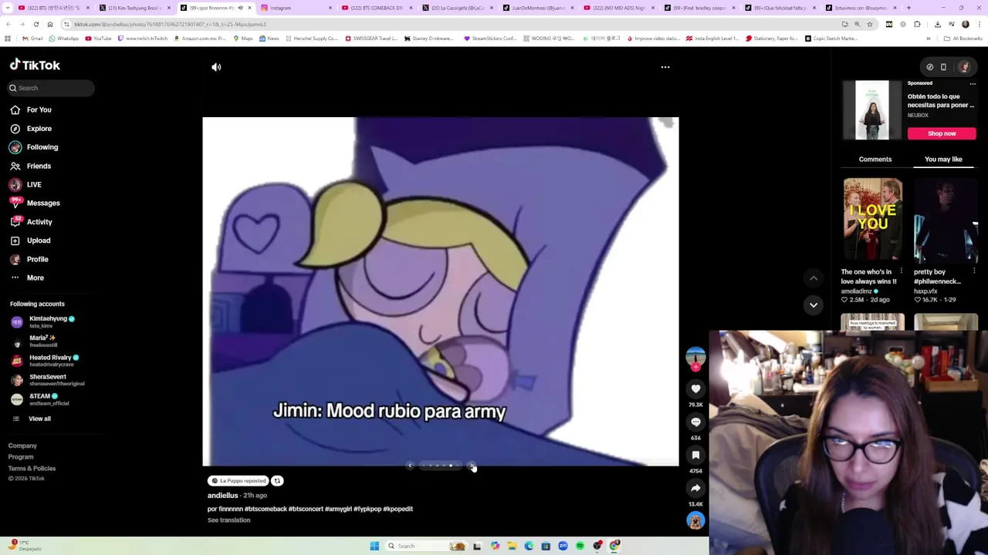
Task: Like the post with the heart icon
Action: 695,389
